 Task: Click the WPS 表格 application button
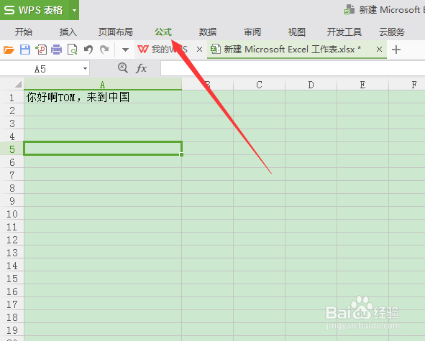coord(34,10)
